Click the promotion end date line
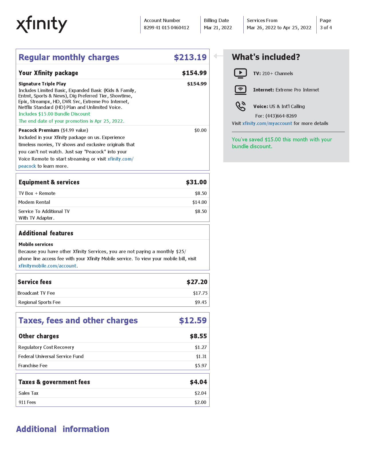 pyautogui.click(x=71, y=121)
